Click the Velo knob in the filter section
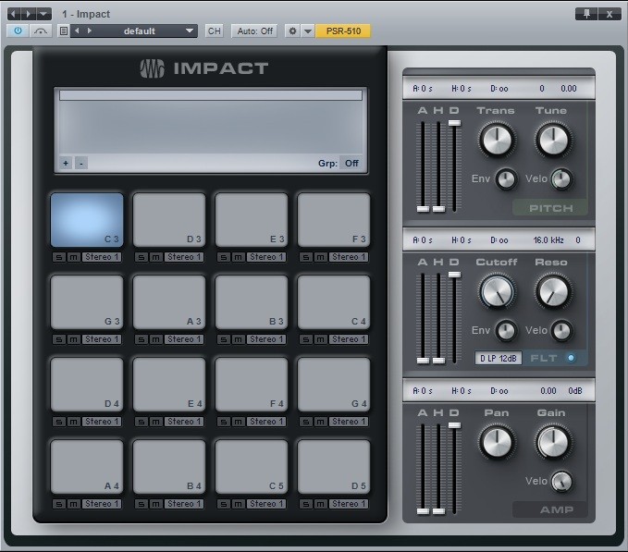The width and height of the screenshot is (628, 552). [x=561, y=331]
